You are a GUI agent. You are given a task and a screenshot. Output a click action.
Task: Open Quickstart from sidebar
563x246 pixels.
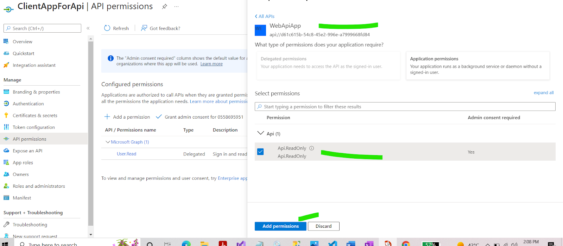pos(24,53)
